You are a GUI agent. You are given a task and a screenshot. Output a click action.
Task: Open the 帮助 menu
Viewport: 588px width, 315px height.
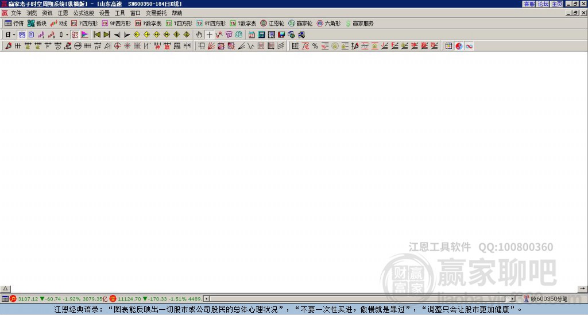[177, 13]
